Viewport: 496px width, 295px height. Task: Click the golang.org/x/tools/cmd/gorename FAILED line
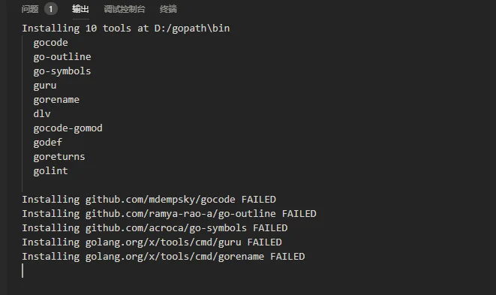pyautogui.click(x=164, y=257)
